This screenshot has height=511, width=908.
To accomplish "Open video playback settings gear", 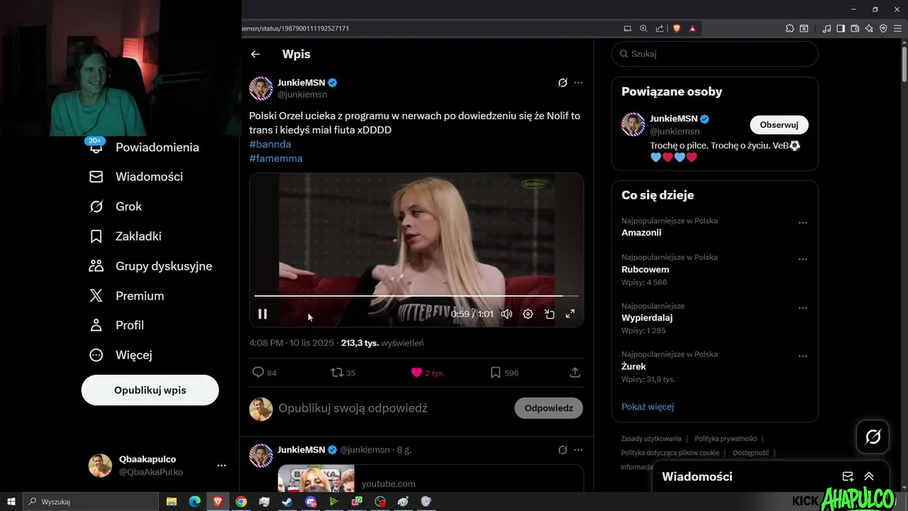I will [x=528, y=314].
